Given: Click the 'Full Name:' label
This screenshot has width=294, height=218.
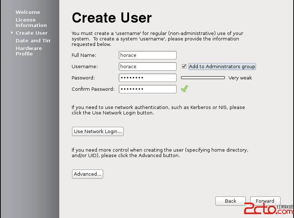Looking at the screenshot, I should click(84, 55).
